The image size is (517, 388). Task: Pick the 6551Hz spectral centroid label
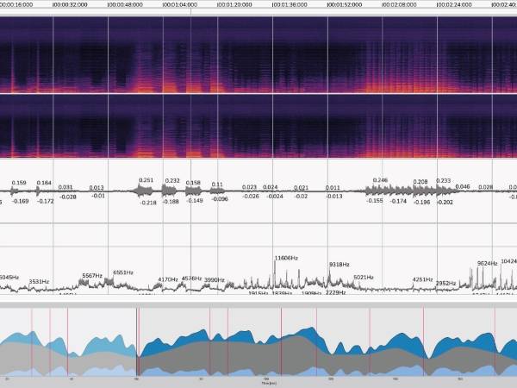pyautogui.click(x=123, y=272)
